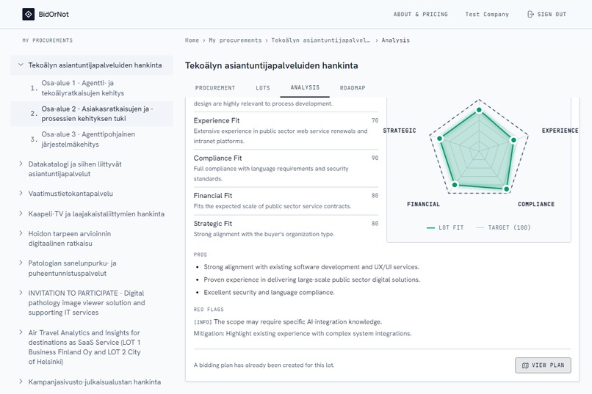Open Digital pathology image viewer procurement
Image resolution: width=592 pixels, height=394 pixels.
(x=87, y=303)
